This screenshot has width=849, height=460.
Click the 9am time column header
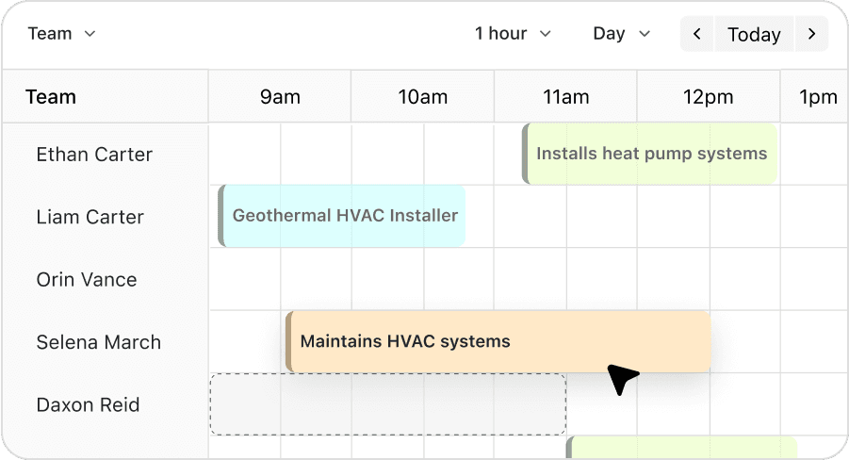(x=280, y=97)
